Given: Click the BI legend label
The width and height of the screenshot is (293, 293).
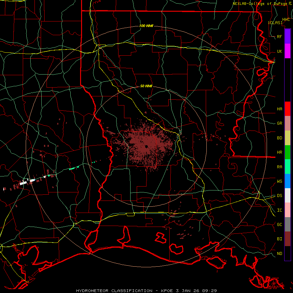Looking at the screenshot, I should click(279, 239).
